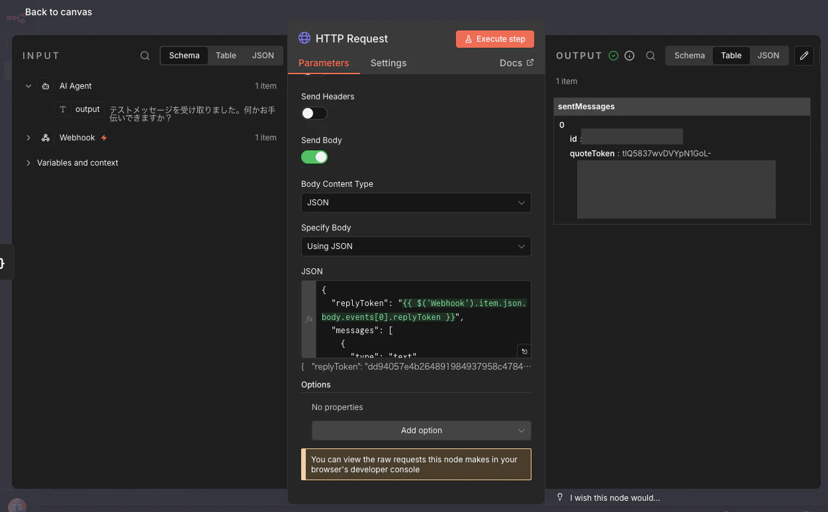828x512 pixels.
Task: Open the expanded JSON editor icon
Action: (524, 351)
